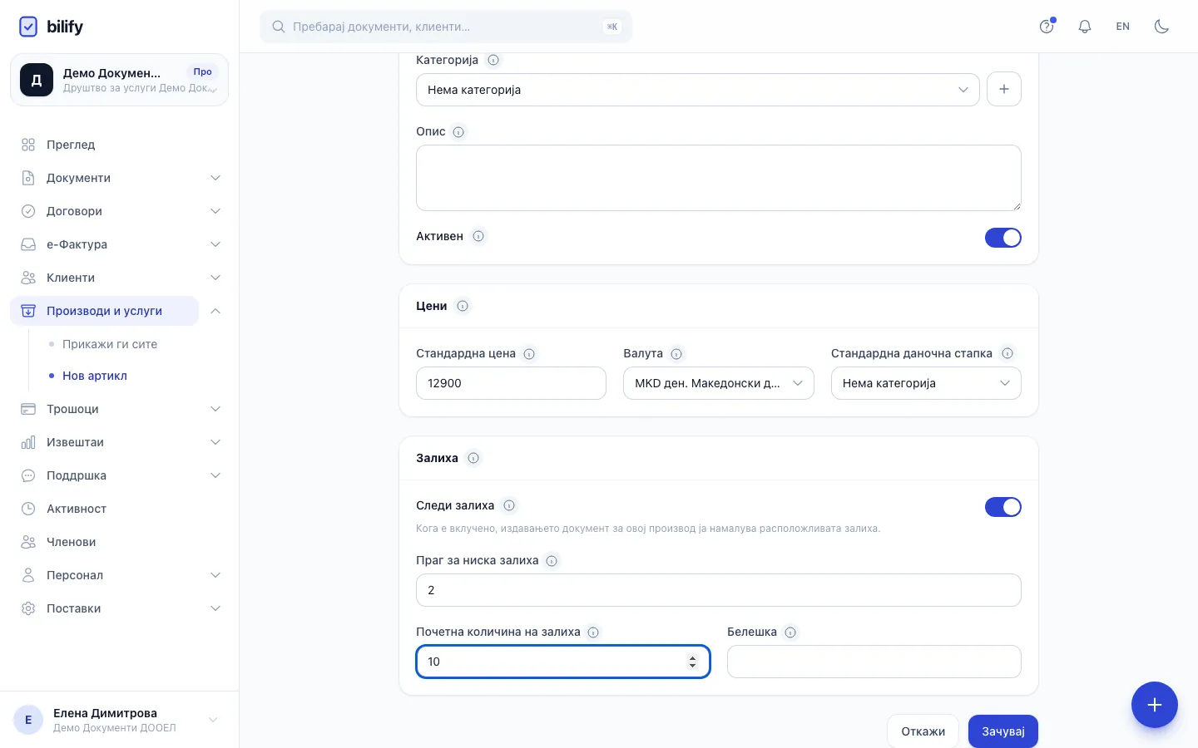The height and width of the screenshot is (748, 1198).
Task: Open Прикажи ги сите submenu item
Action: point(110,344)
